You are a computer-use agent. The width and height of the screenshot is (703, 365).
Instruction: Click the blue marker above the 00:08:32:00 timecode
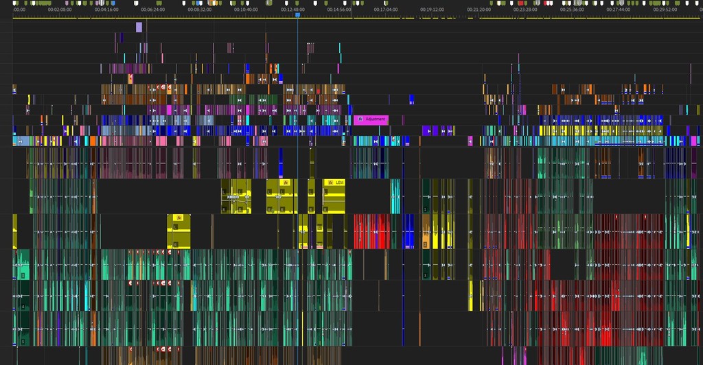(197, 3)
